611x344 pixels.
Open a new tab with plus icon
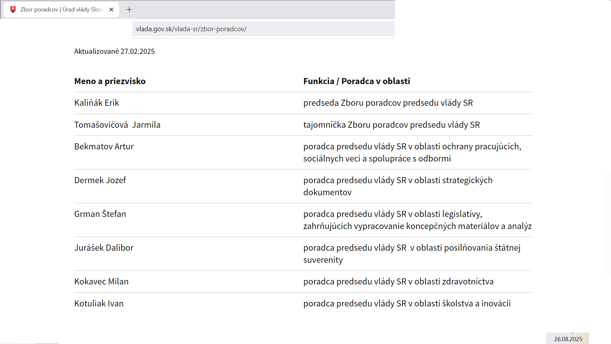(x=129, y=10)
